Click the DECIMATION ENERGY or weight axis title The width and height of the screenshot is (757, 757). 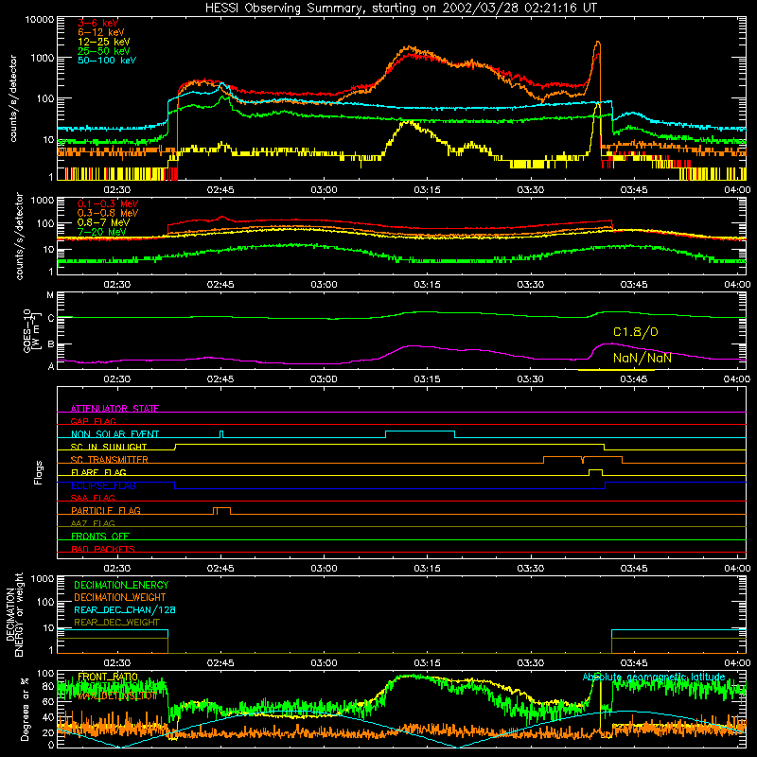coord(14,614)
